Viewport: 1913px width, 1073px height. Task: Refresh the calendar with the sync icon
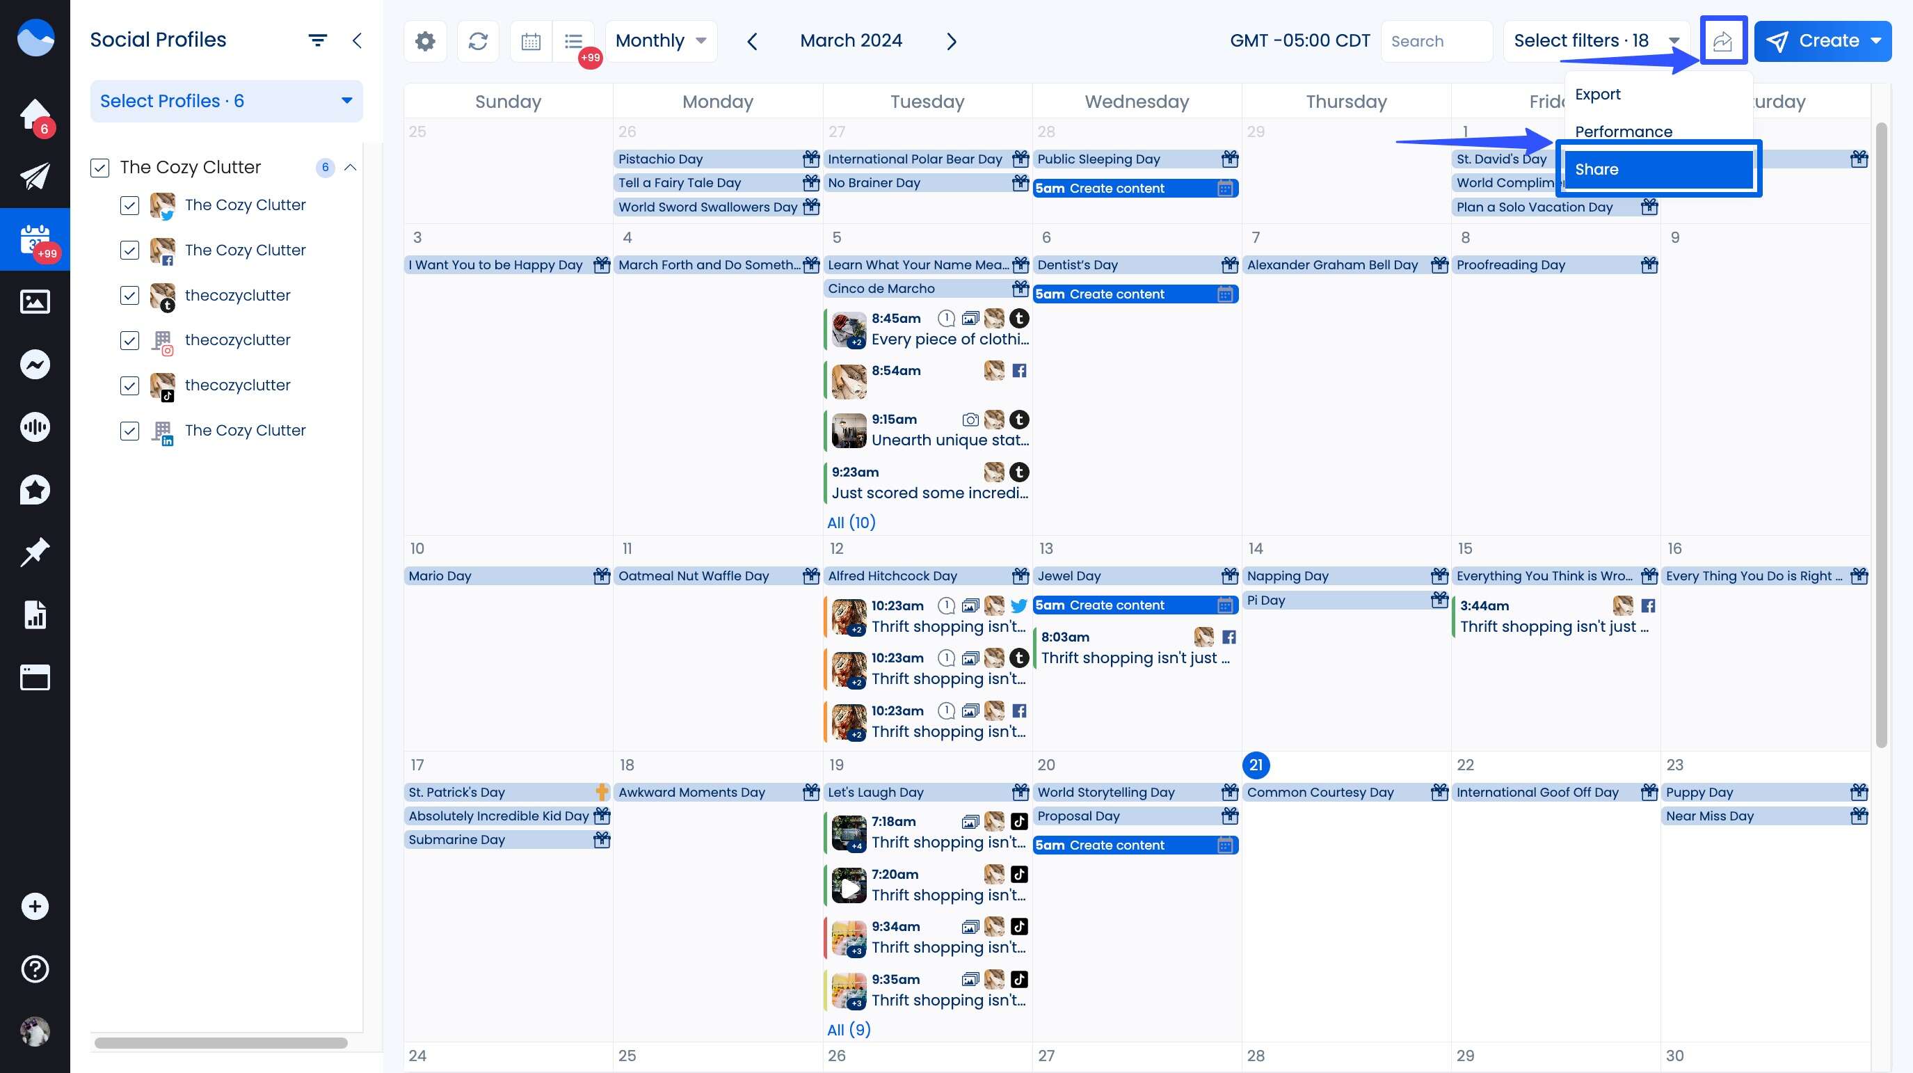click(477, 41)
